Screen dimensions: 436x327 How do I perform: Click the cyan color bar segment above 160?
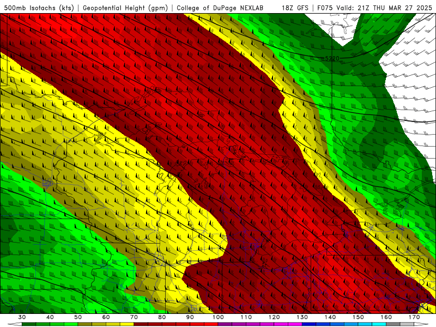pos(379,324)
